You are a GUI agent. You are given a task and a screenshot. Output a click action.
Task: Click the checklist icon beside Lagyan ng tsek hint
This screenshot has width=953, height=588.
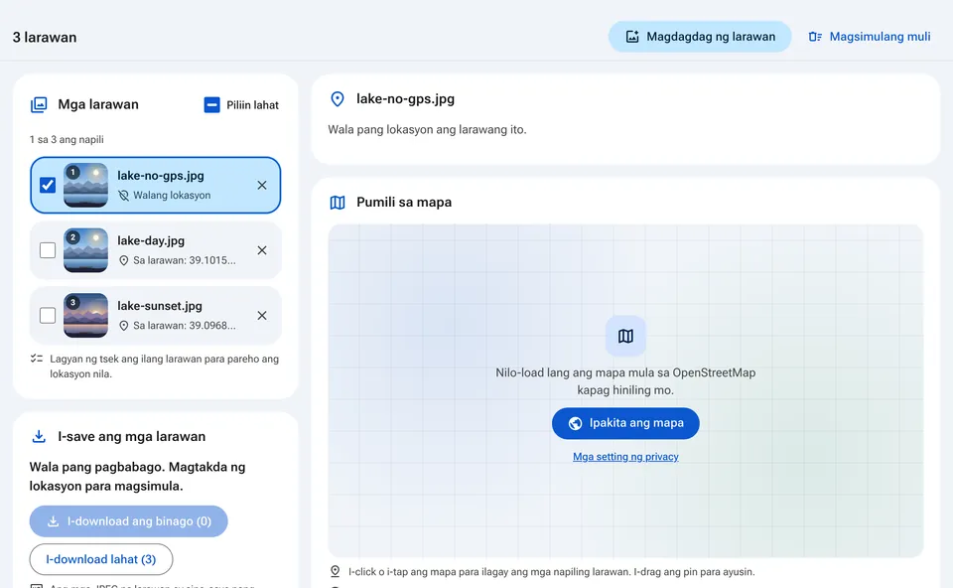coord(37,359)
